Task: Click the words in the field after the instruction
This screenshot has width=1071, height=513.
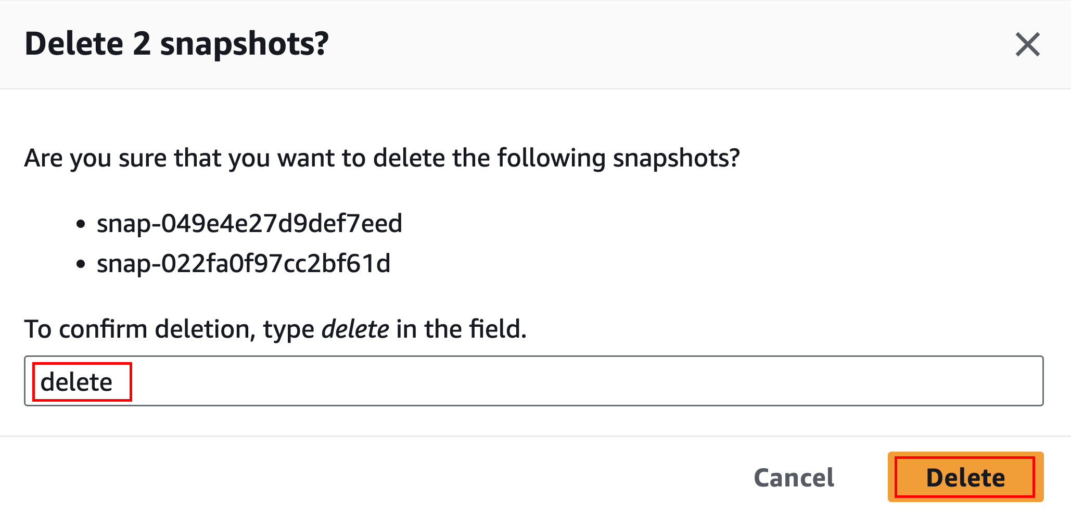Action: (461, 329)
